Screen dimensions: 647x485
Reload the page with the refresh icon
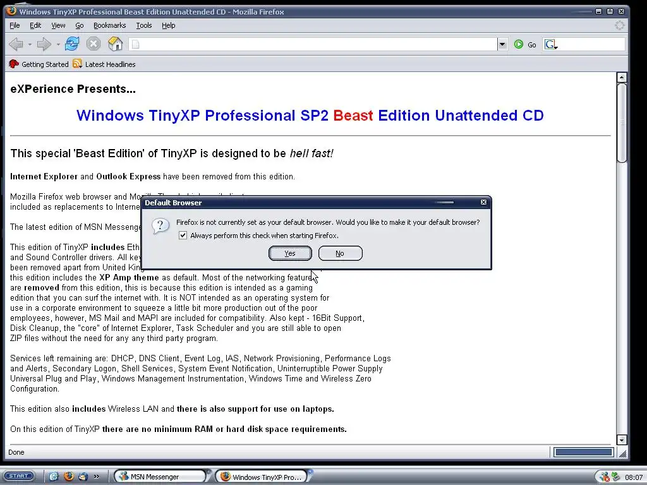(72, 44)
